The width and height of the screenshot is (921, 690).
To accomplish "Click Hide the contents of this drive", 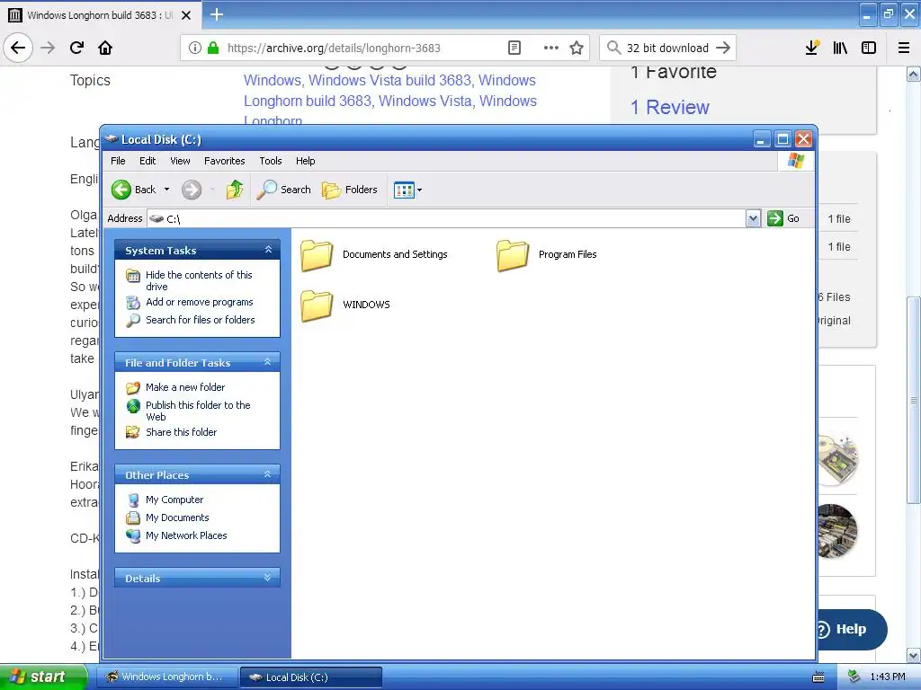I will tap(199, 280).
